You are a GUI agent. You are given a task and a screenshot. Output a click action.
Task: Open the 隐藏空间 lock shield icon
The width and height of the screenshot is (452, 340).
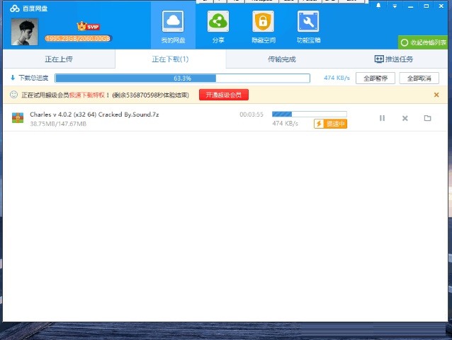coord(263,22)
